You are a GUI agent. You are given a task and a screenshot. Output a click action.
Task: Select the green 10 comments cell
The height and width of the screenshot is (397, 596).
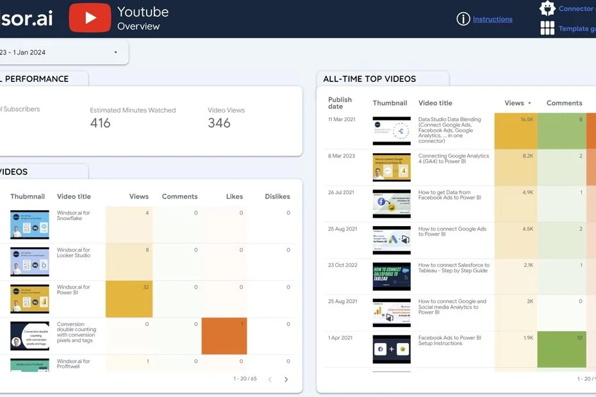pyautogui.click(x=561, y=349)
